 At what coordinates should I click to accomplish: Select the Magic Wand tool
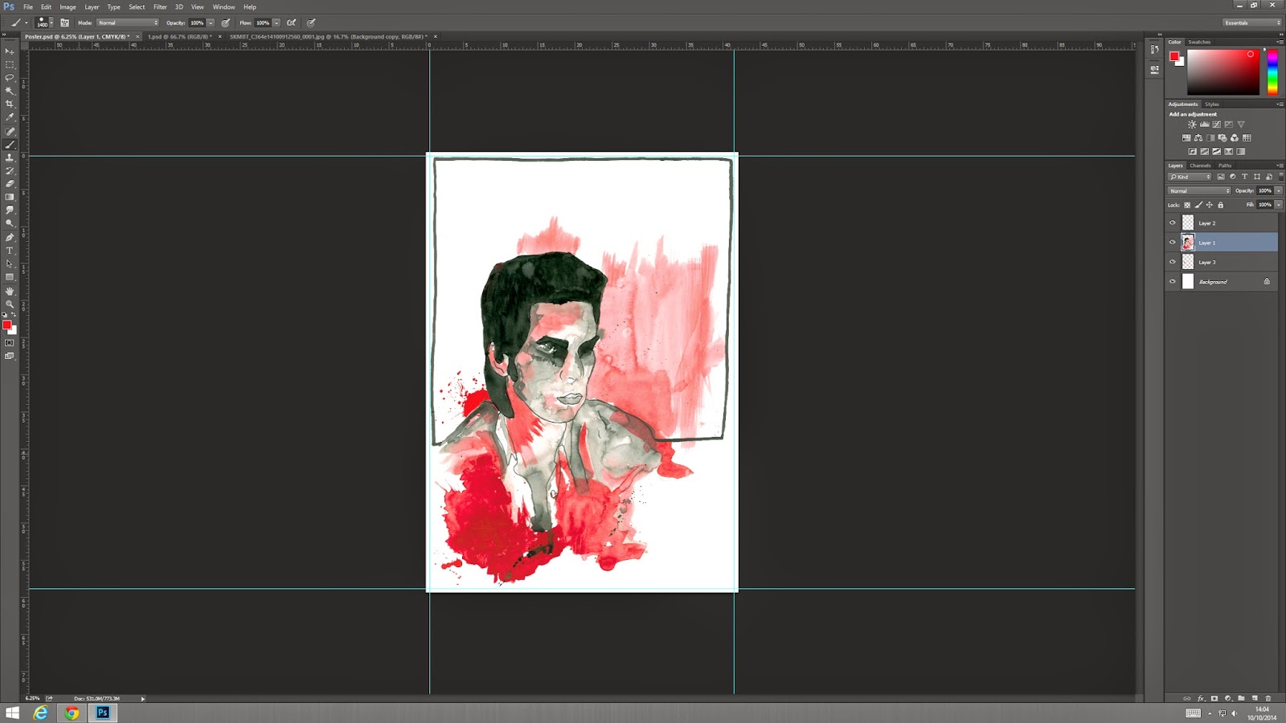point(10,91)
